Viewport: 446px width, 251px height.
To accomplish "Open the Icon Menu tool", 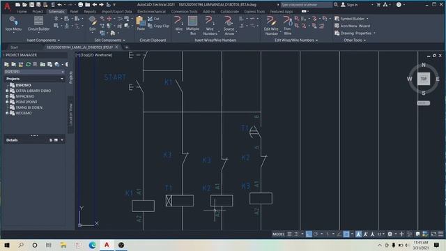I will [x=13, y=23].
